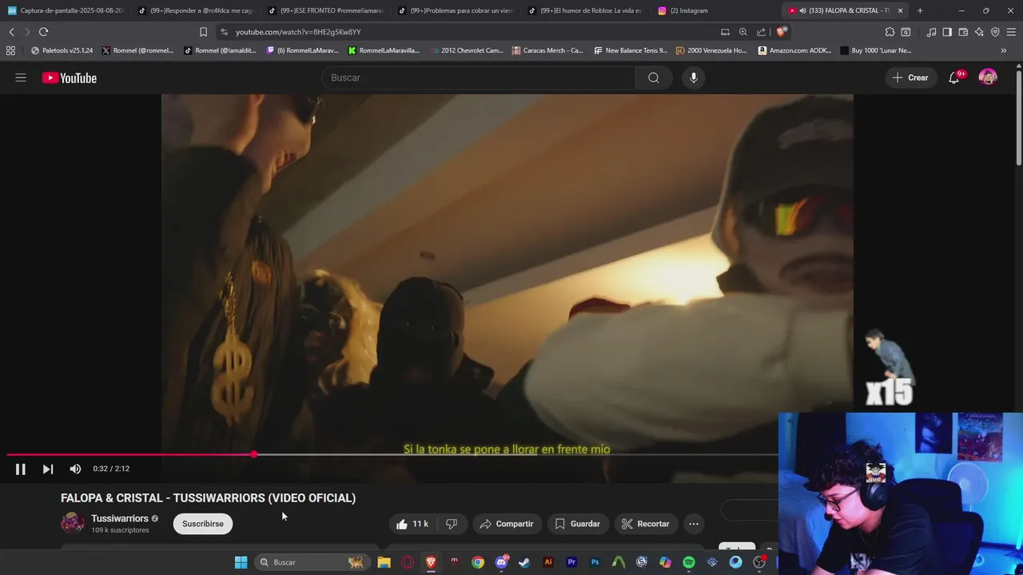This screenshot has width=1023, height=575.
Task: Open the Brave main hamburger menu
Action: (1011, 32)
